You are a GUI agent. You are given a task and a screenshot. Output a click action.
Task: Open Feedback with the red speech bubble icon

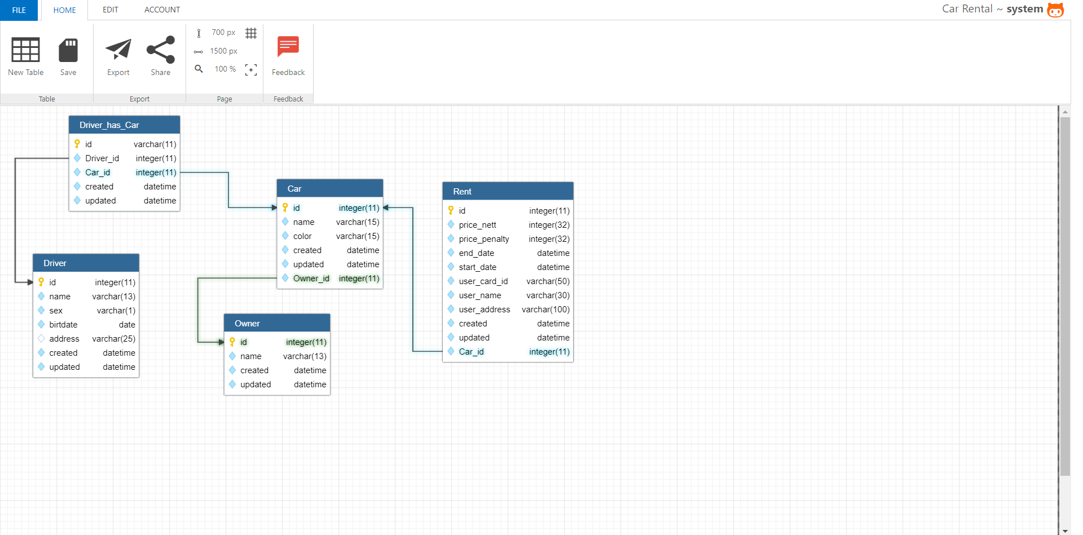pos(288,46)
